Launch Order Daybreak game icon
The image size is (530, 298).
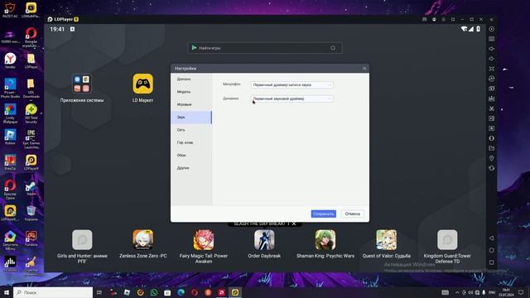[x=264, y=239]
